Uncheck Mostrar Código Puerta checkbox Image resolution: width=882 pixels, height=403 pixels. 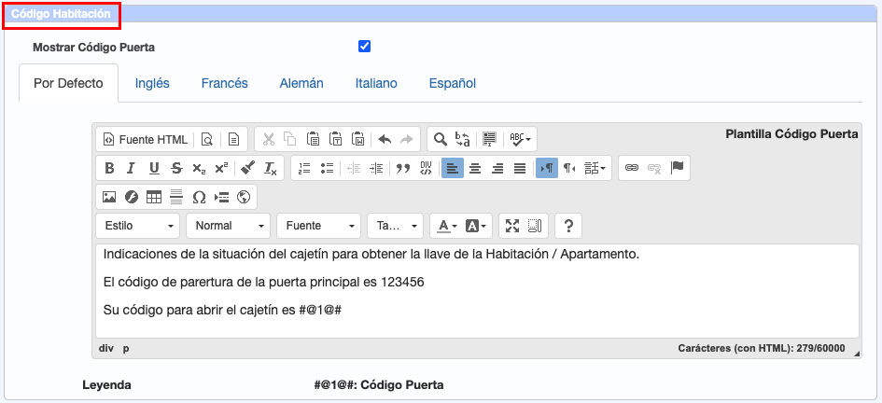(x=365, y=46)
